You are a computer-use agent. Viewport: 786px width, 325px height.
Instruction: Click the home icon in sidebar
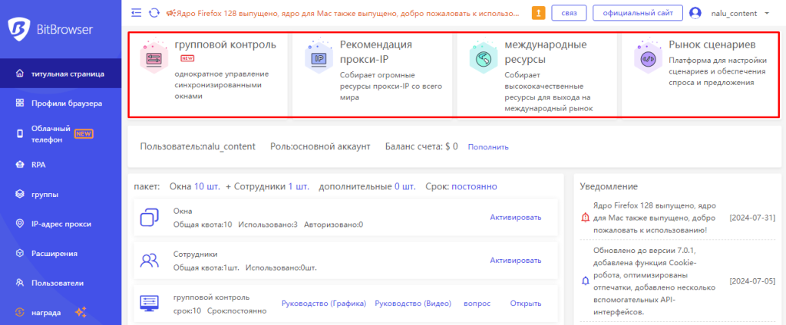19,74
